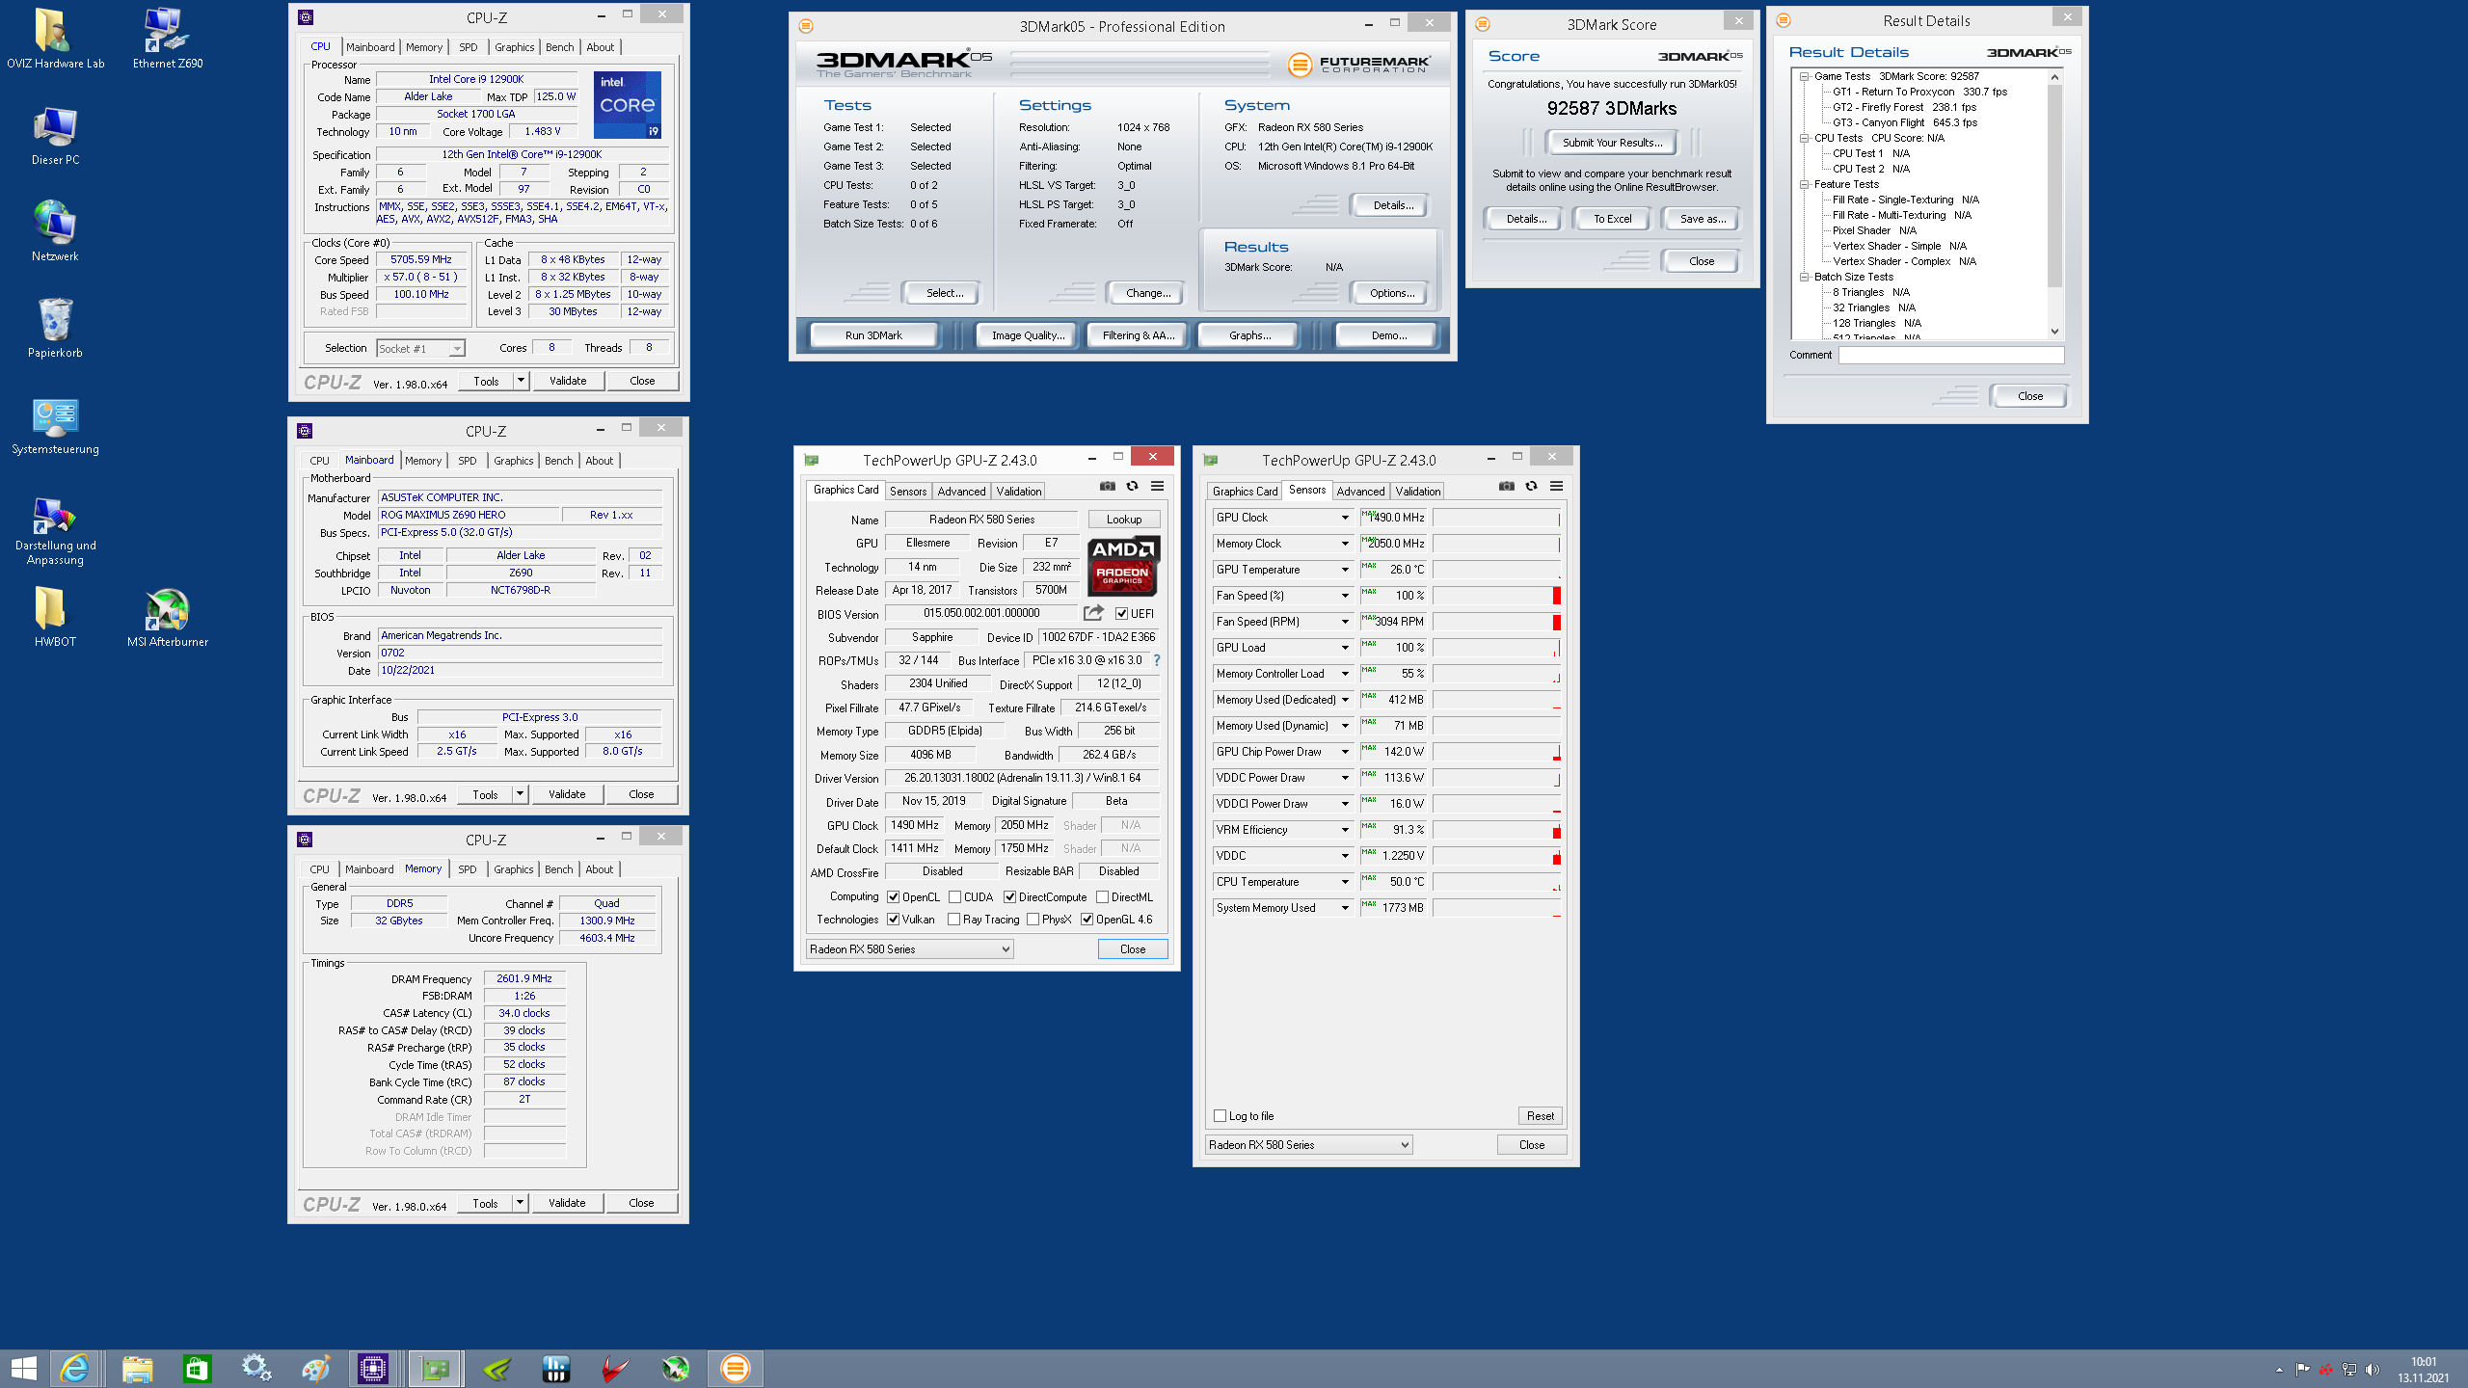Image resolution: width=2468 pixels, height=1388 pixels.
Task: Toggle the DirectCompute checkbox
Action: [1009, 897]
